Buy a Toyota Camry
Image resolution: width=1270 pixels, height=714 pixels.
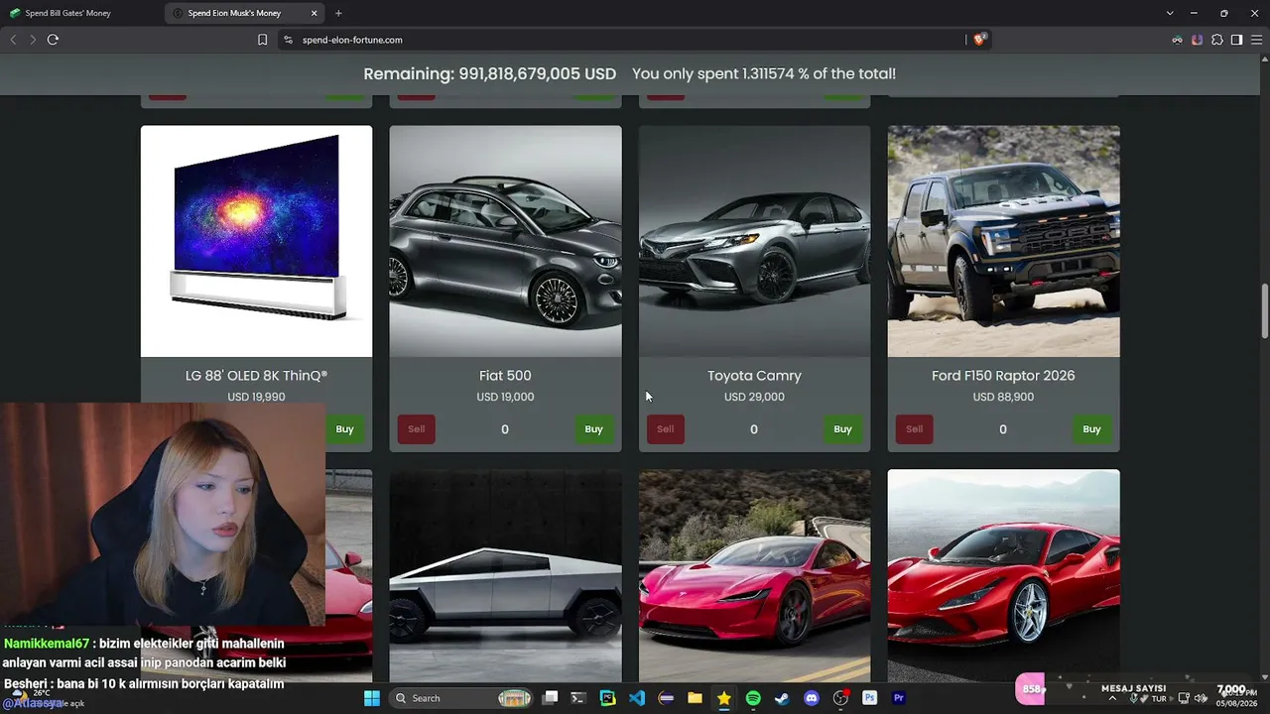click(842, 429)
